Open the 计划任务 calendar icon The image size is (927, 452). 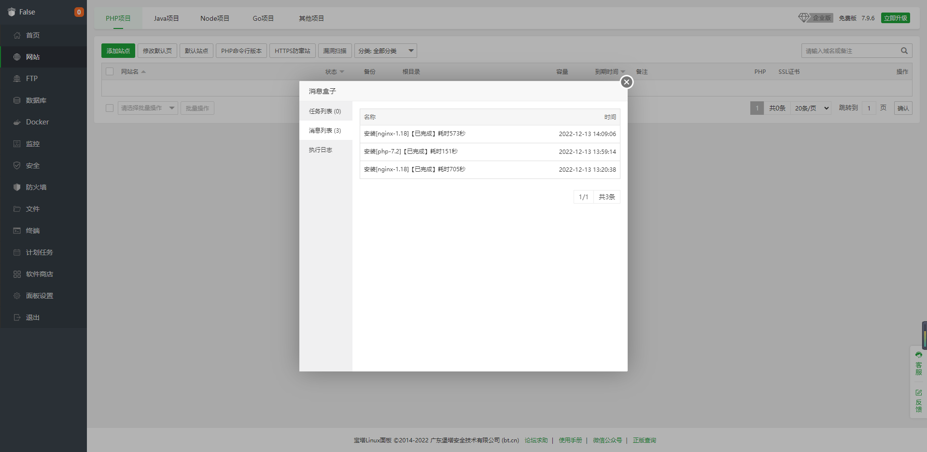point(17,252)
